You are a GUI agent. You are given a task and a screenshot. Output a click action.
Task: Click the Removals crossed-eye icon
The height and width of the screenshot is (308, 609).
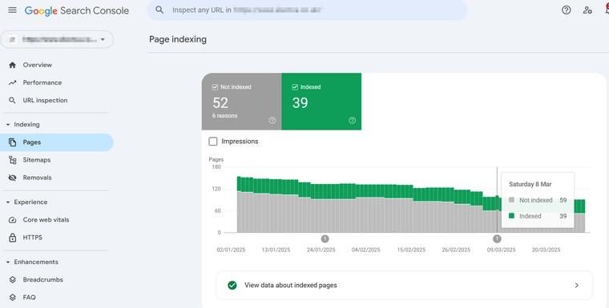tap(13, 178)
